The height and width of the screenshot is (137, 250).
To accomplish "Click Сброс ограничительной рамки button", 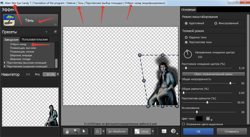I will click(x=213, y=74).
